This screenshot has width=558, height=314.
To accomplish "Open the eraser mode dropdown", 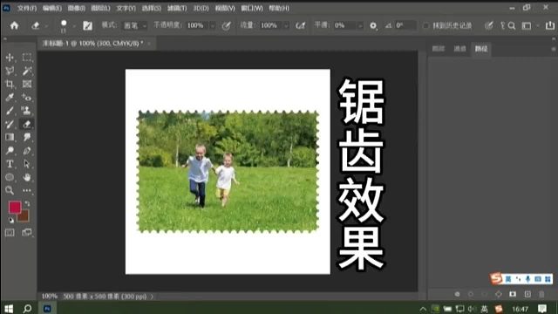I will click(134, 25).
